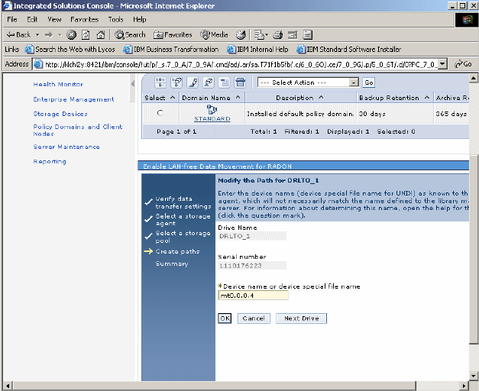This screenshot has height=391, width=479.
Task: Open IBM Business Transformation link
Action: coord(171,50)
